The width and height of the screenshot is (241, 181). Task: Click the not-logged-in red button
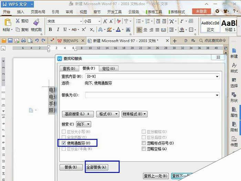pos(201,11)
